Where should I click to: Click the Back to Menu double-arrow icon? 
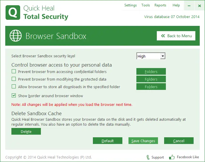coord(162,36)
